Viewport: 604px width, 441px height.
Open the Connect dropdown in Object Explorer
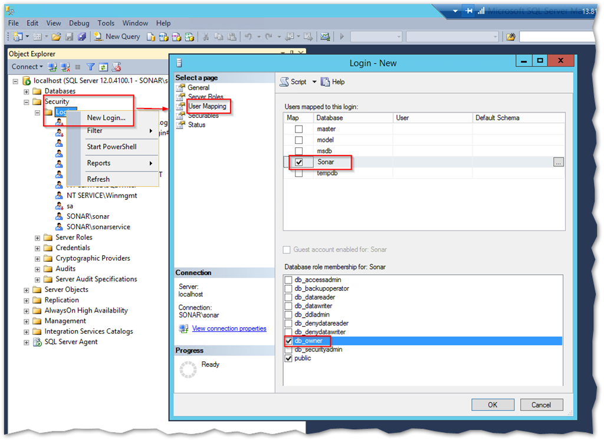(27, 67)
